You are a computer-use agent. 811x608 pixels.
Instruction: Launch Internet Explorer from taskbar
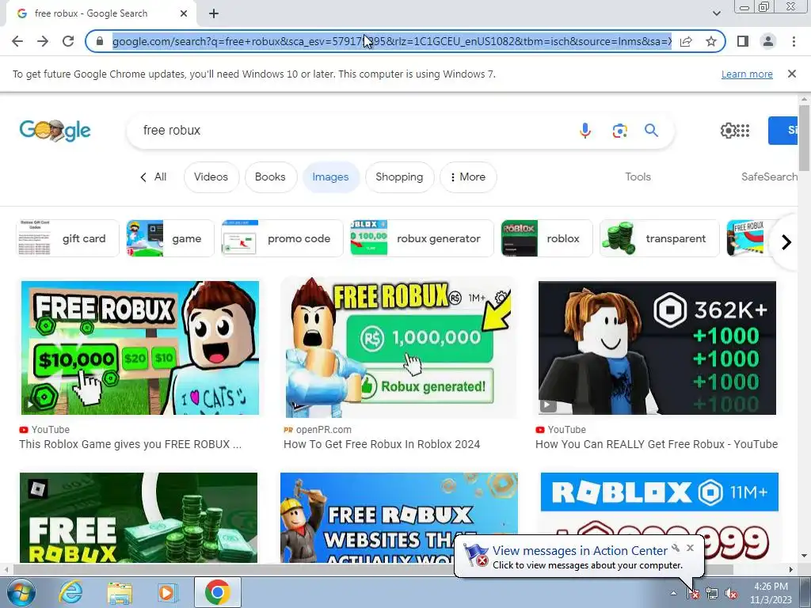70,592
